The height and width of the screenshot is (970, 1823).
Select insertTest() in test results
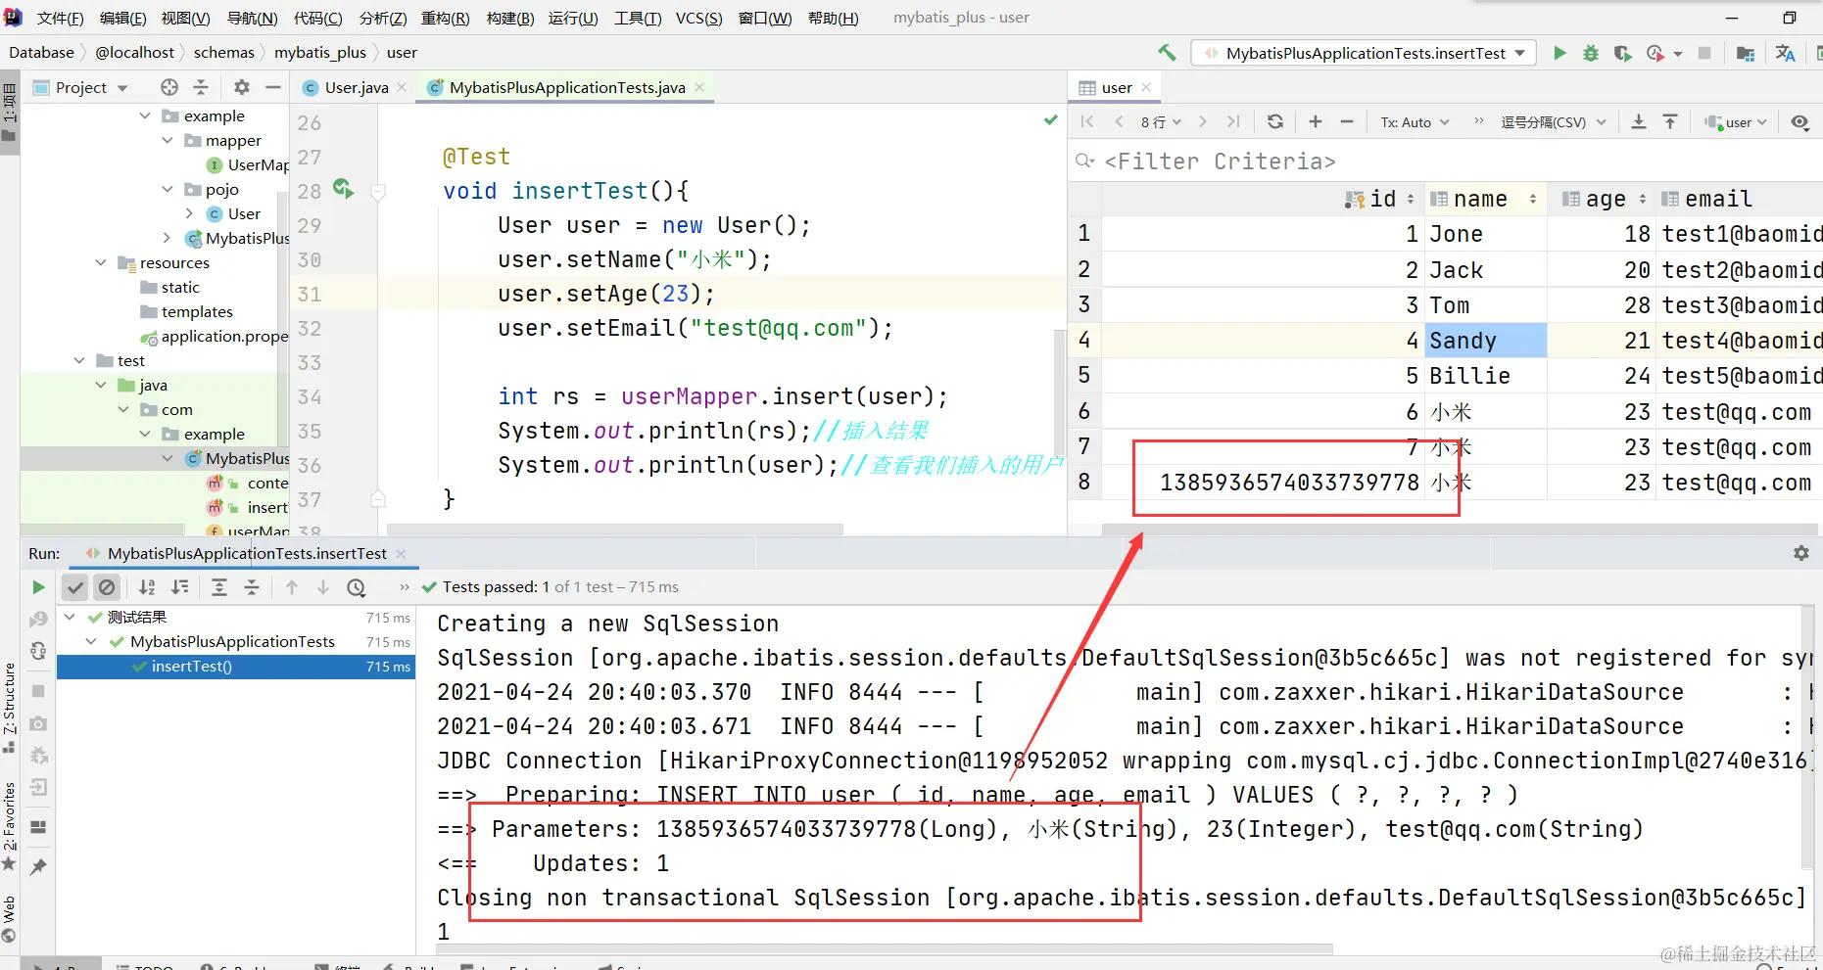coord(235,667)
